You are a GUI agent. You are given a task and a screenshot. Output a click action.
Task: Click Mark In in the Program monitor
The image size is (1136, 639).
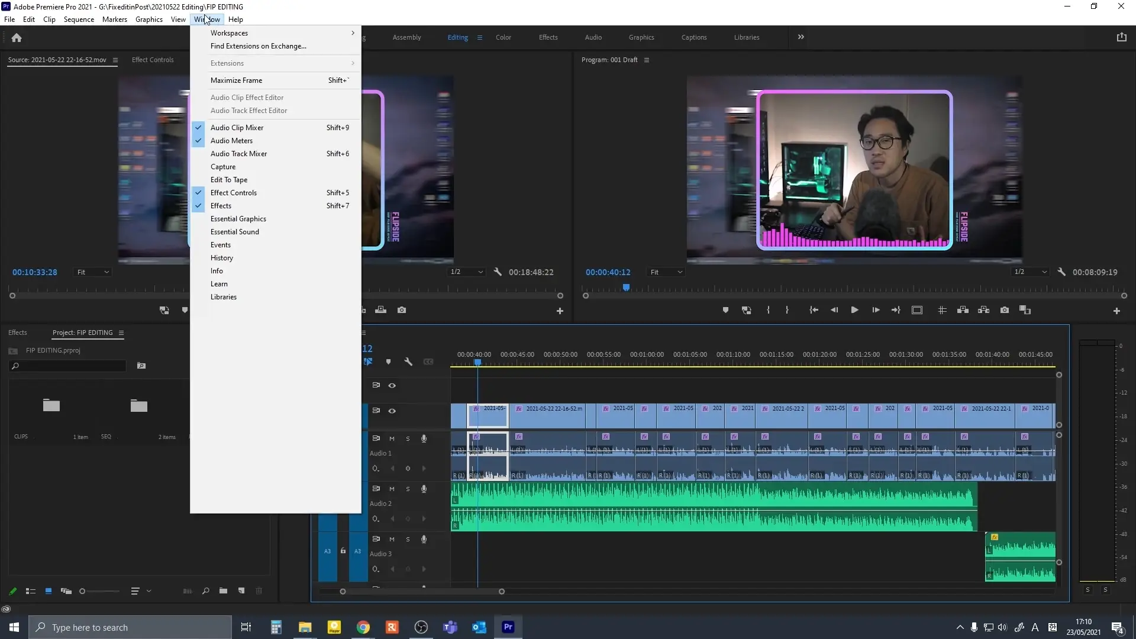click(768, 310)
